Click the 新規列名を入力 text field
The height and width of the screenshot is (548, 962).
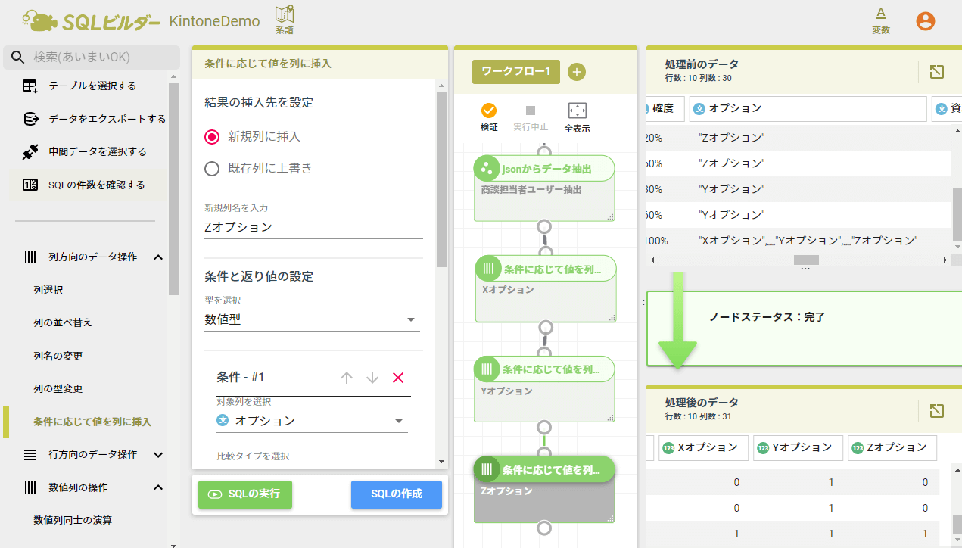pyautogui.click(x=313, y=227)
